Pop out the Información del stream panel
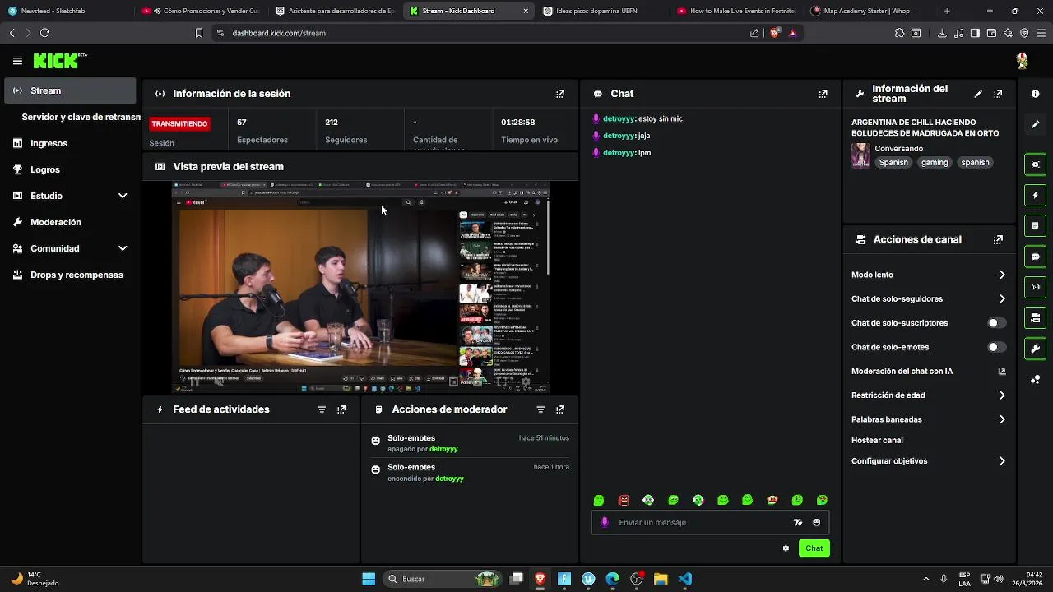This screenshot has width=1053, height=592. (998, 94)
